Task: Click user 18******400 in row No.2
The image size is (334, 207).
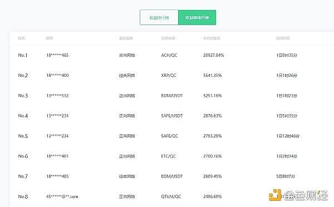Action: click(x=57, y=75)
